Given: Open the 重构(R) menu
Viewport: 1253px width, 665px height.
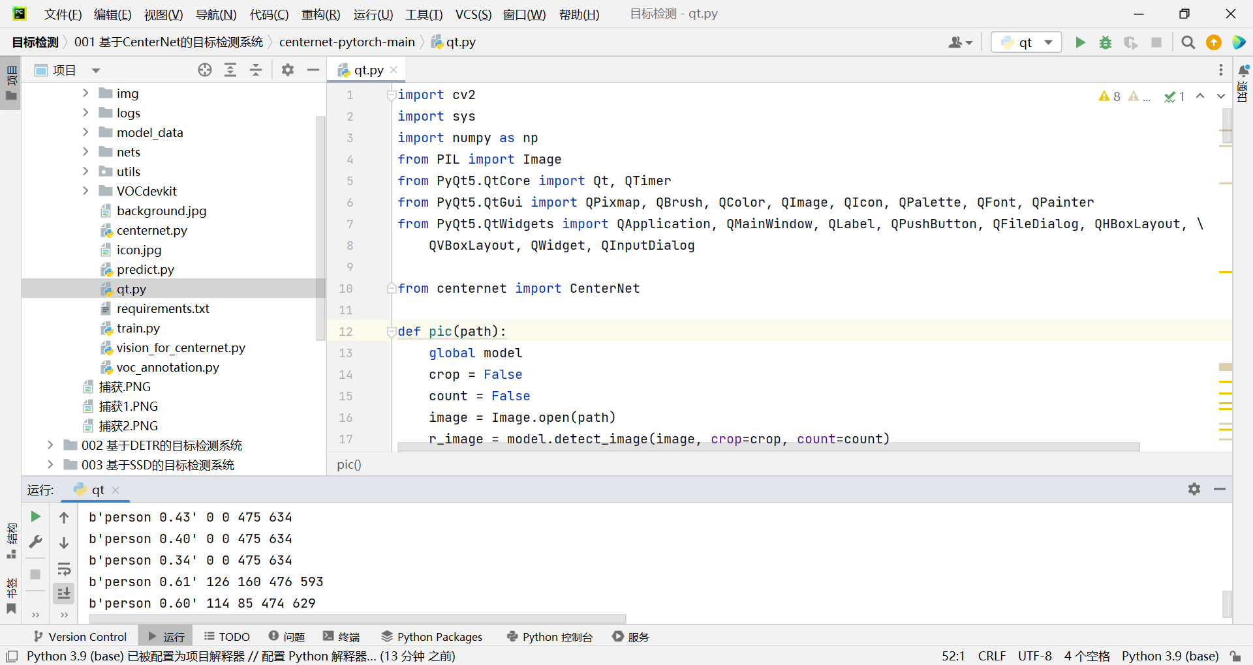Looking at the screenshot, I should click(320, 14).
